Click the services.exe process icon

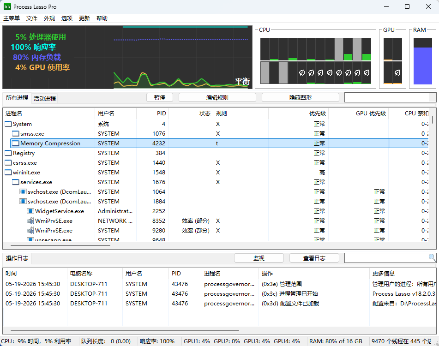pos(16,182)
